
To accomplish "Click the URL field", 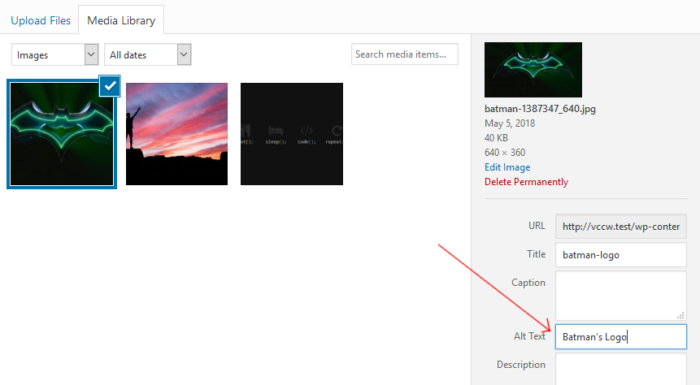I will pos(621,226).
